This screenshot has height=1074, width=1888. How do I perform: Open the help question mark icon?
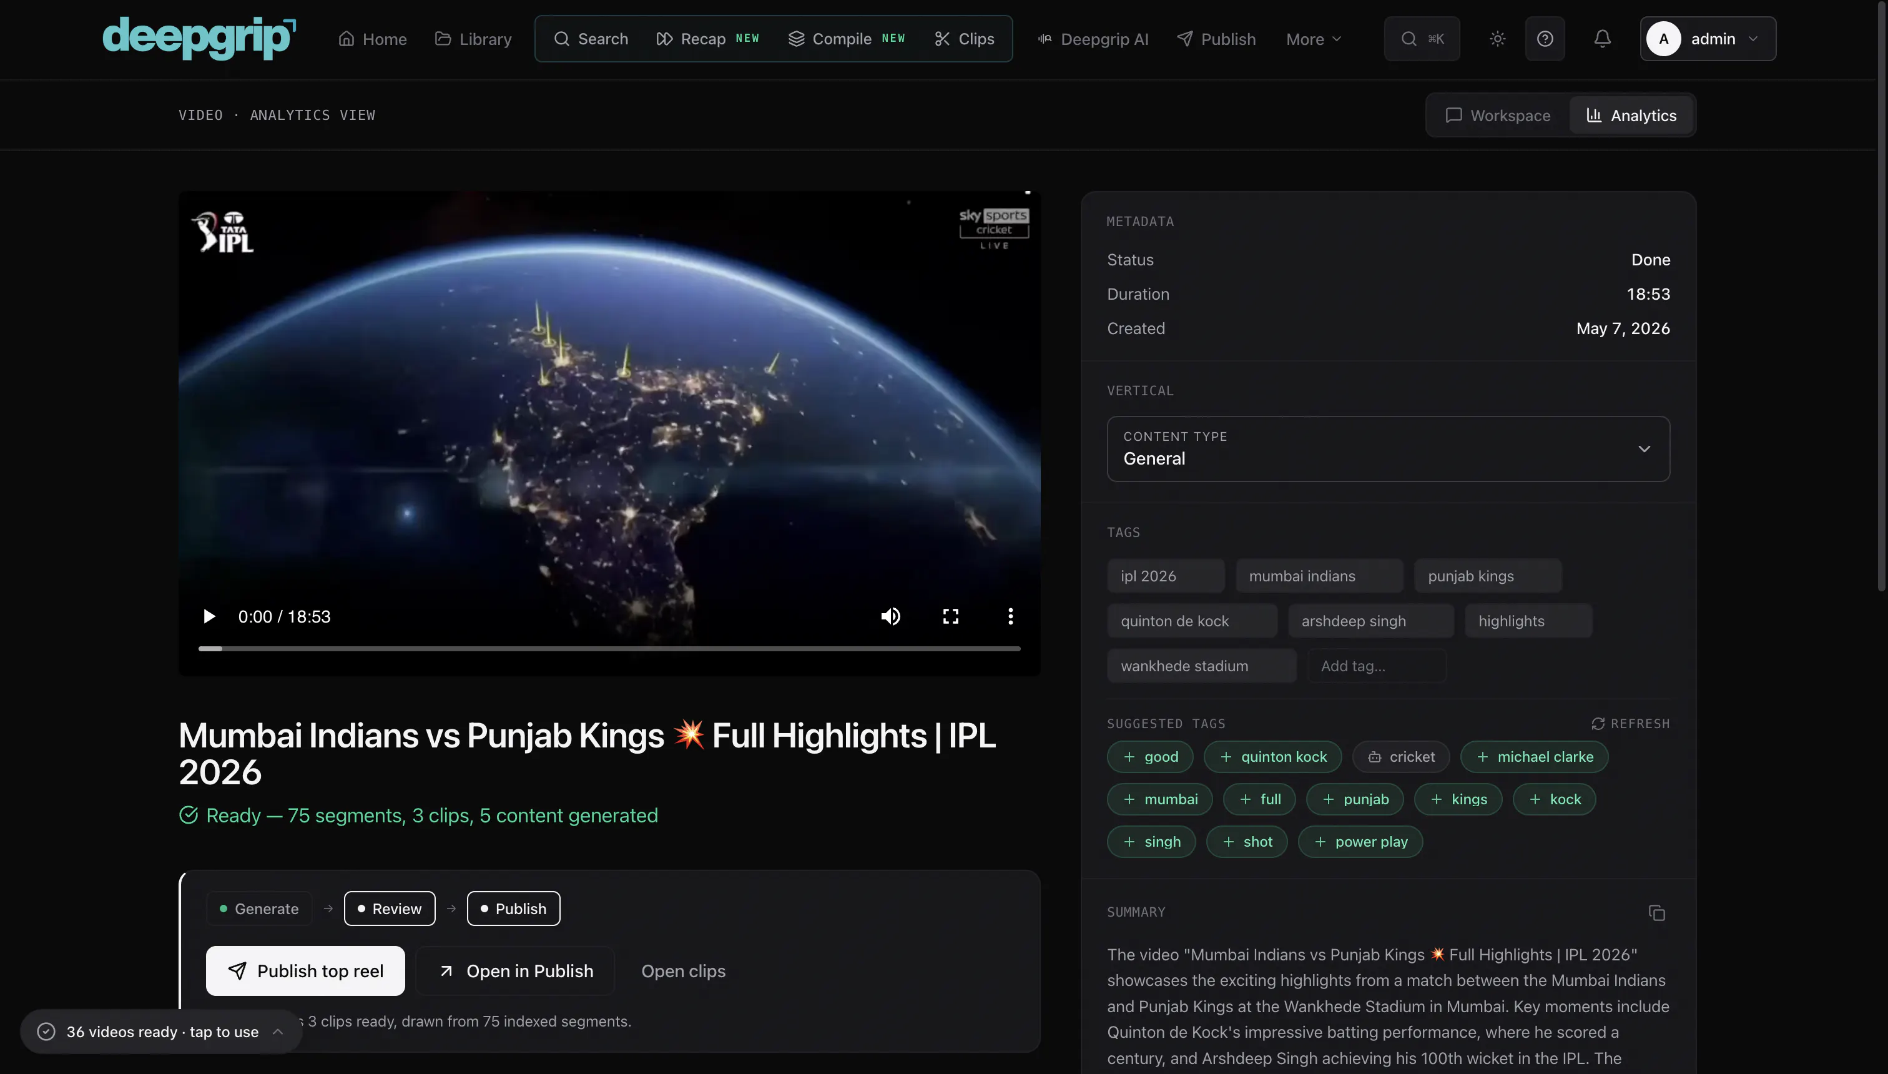[x=1545, y=38]
